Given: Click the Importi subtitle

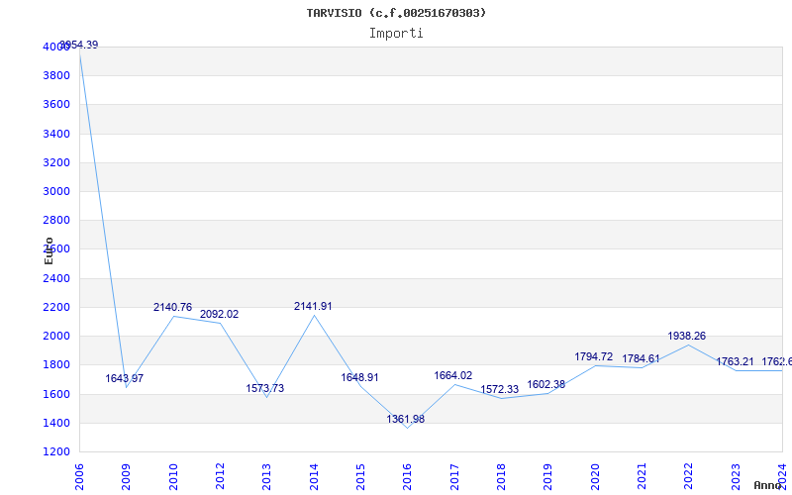Looking at the screenshot, I should pyautogui.click(x=396, y=33).
